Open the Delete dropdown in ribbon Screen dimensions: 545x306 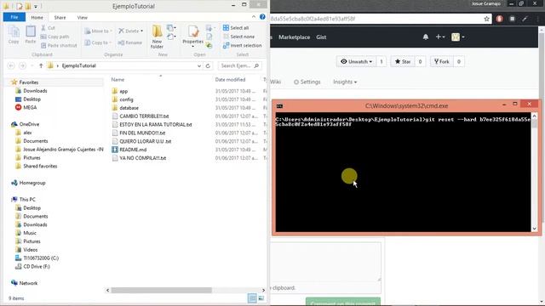coord(130,31)
